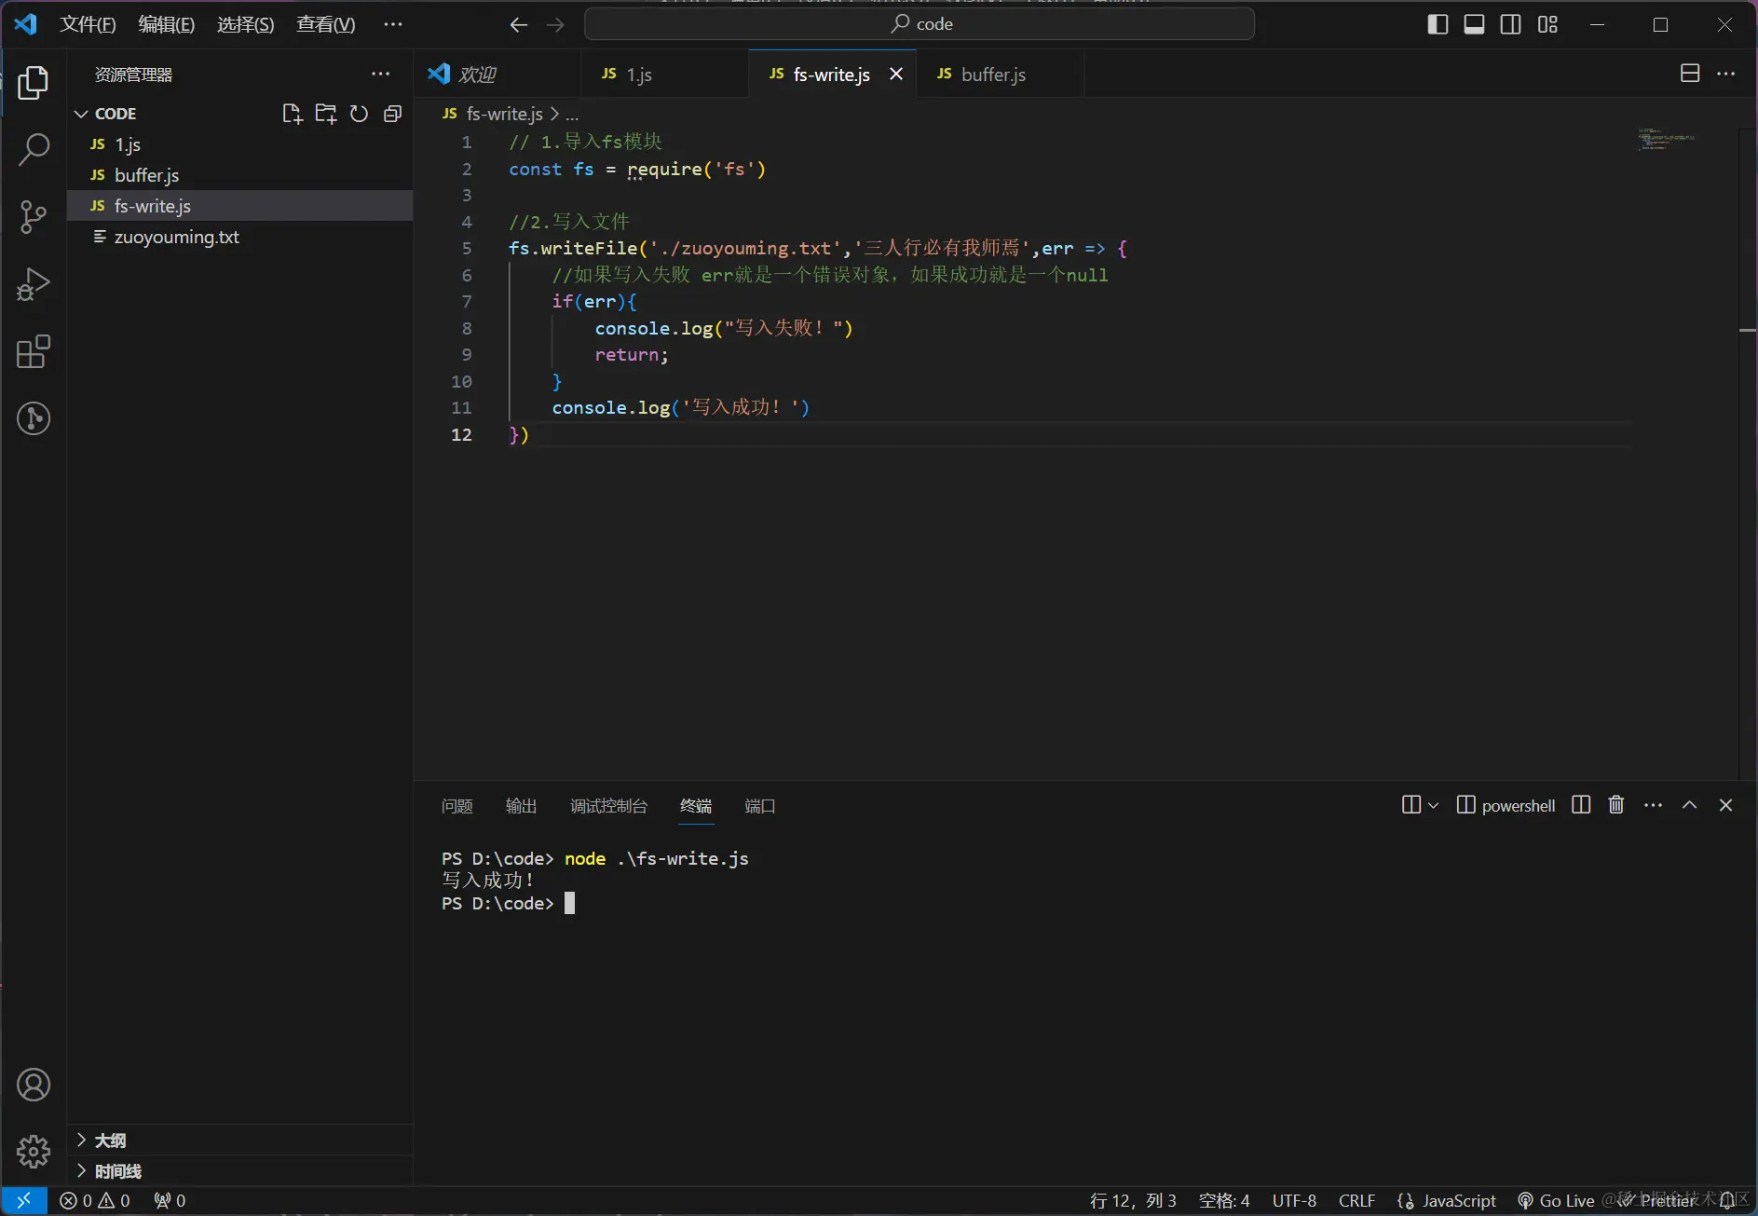Screen dimensions: 1758x1216
Task: Split the terminal panel
Action: coord(1581,805)
